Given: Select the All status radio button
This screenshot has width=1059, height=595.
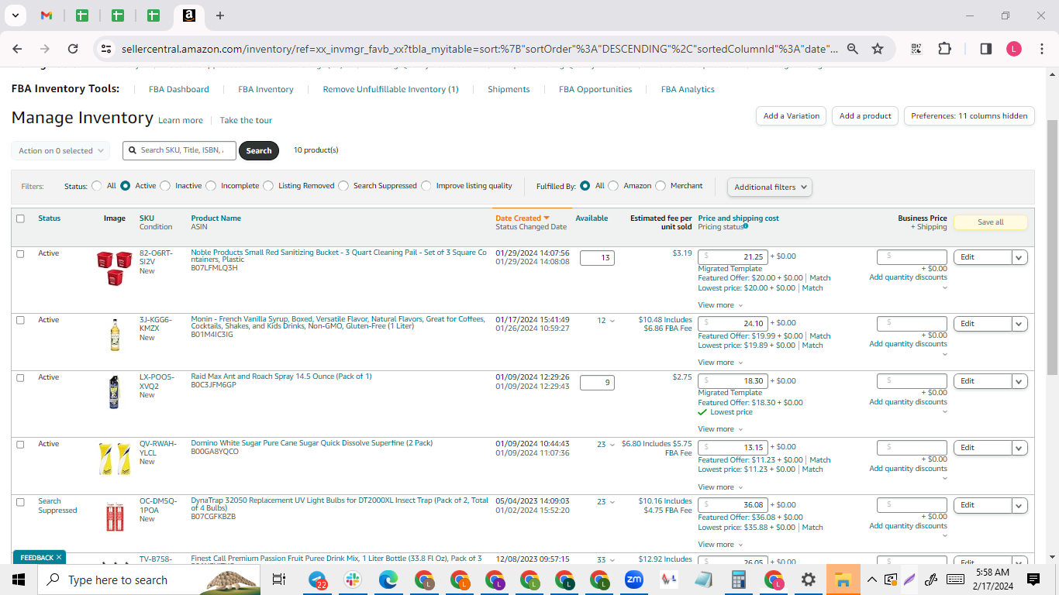Looking at the screenshot, I should tap(97, 186).
